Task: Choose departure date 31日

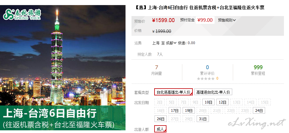Action: (203, 119)
